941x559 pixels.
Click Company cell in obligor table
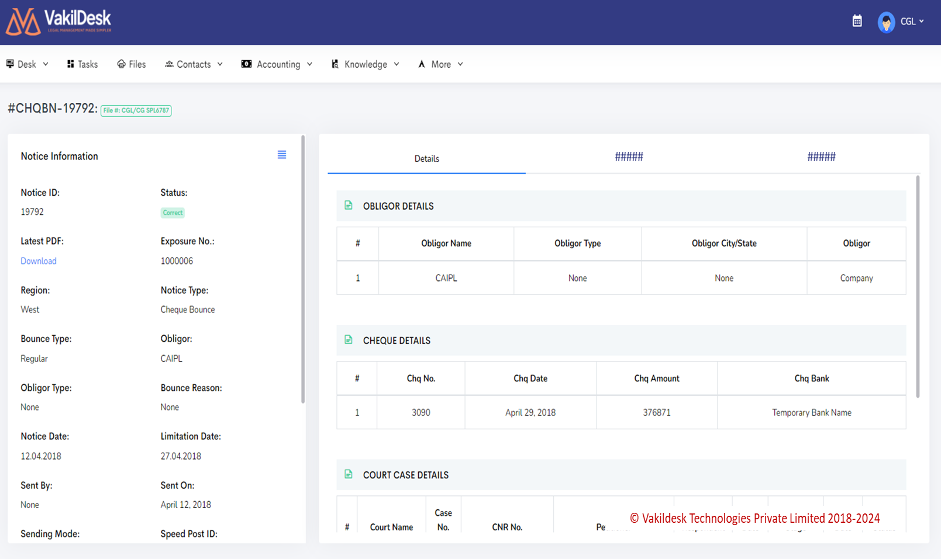(x=856, y=278)
